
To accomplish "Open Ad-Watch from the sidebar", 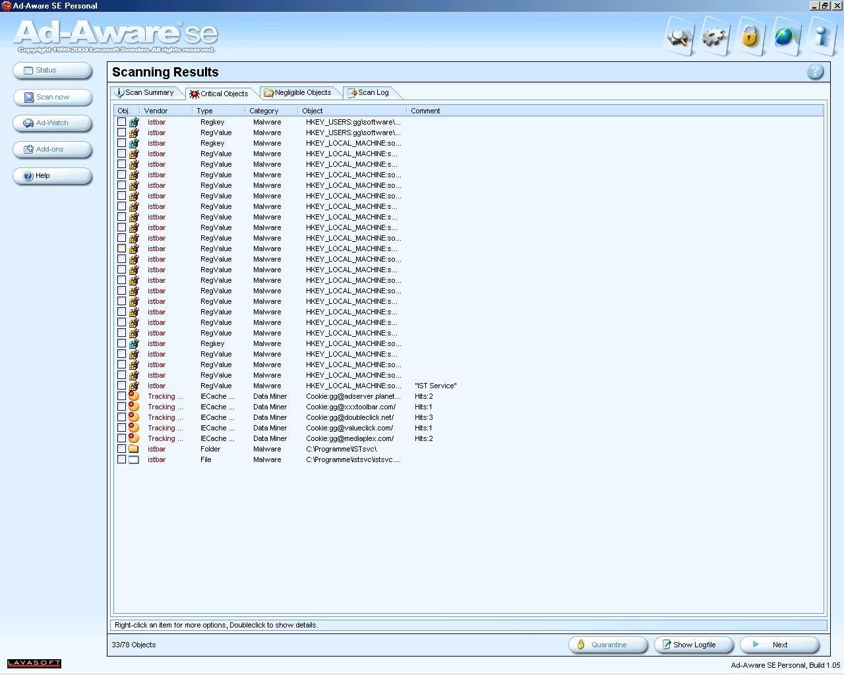I will 52,123.
